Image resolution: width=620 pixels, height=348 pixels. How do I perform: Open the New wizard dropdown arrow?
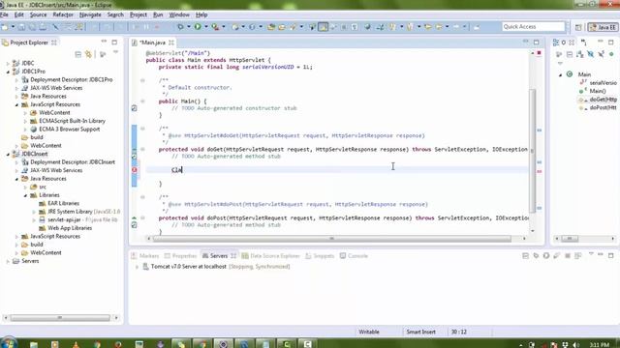point(13,27)
